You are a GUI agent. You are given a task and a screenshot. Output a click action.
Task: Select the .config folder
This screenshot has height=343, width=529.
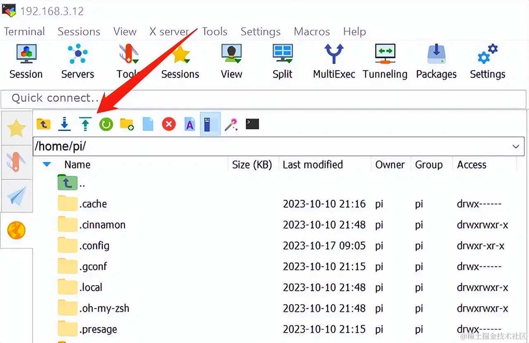pos(83,245)
